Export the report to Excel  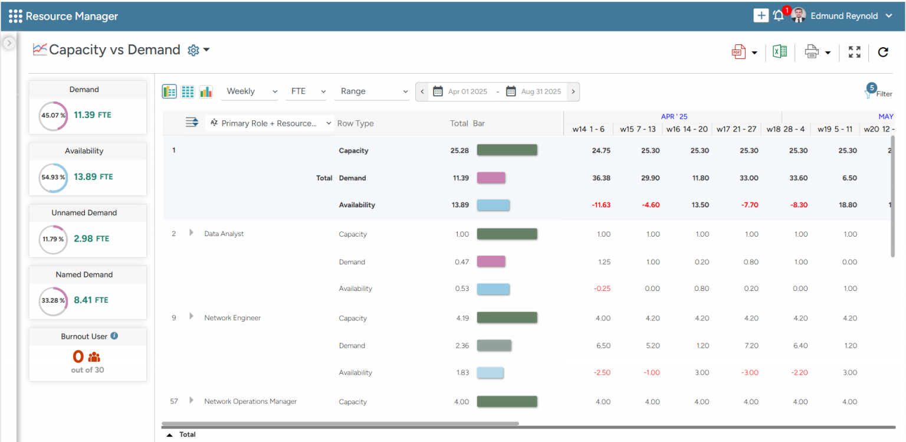pos(779,51)
